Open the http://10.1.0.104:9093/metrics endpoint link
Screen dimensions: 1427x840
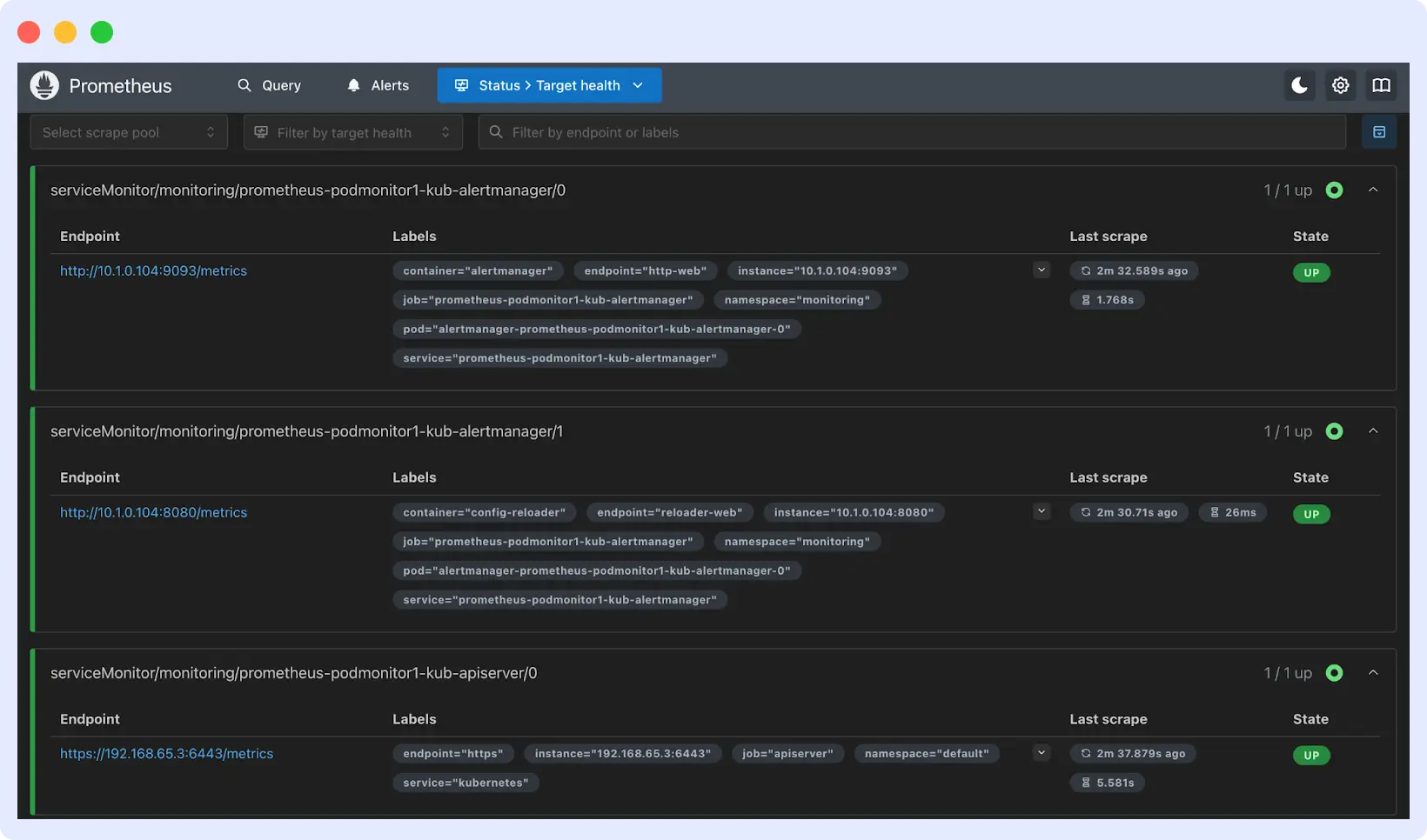coord(153,270)
